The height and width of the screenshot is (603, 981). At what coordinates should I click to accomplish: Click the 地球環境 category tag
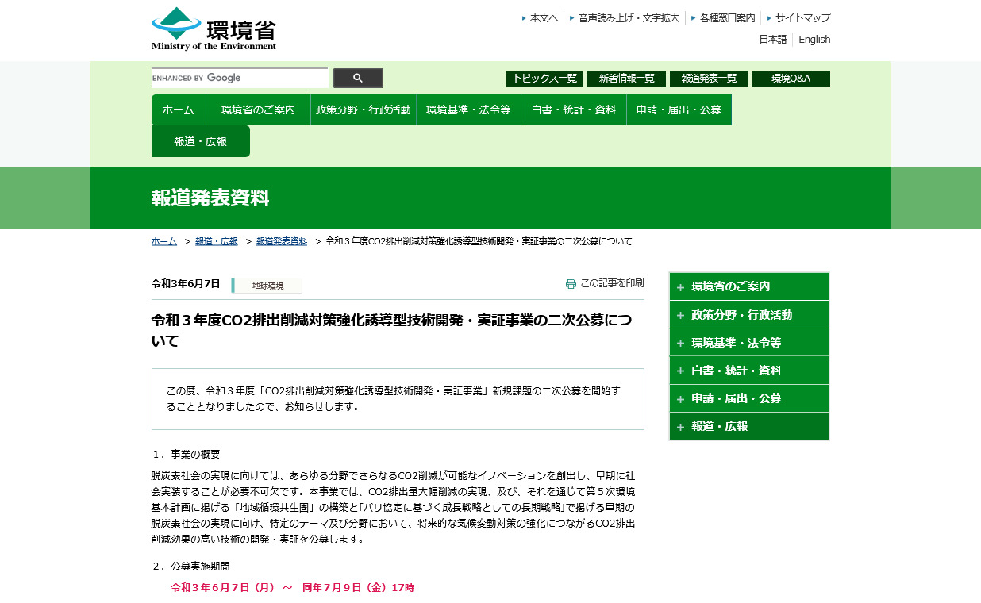(x=267, y=286)
